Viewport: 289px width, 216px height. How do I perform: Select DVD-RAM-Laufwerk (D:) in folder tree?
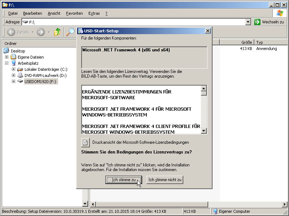45,75
